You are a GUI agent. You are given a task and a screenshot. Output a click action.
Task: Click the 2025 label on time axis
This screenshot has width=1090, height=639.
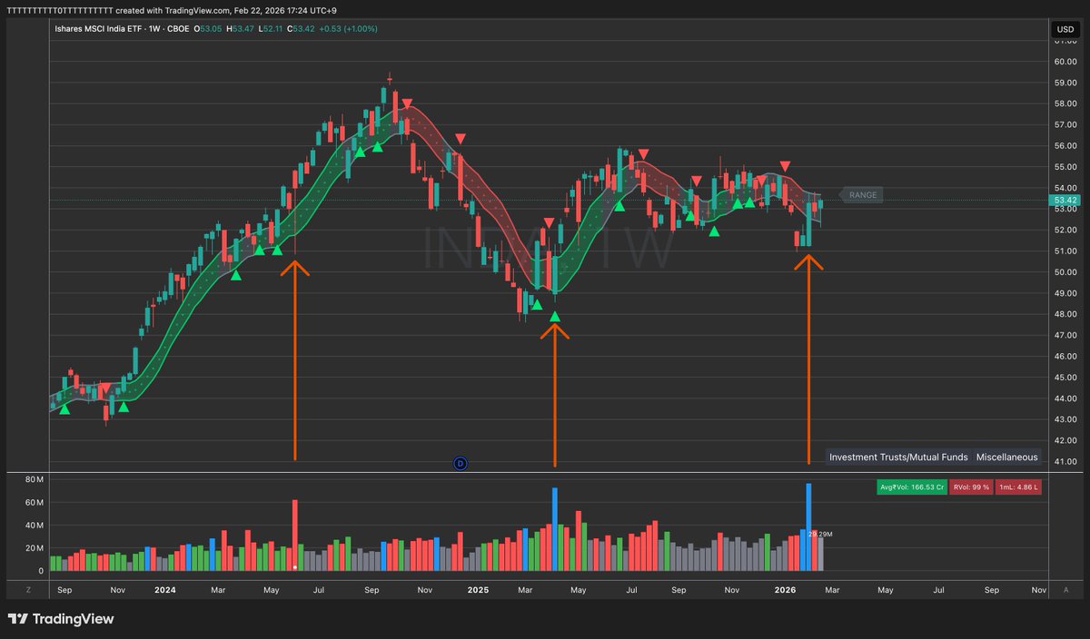478,590
